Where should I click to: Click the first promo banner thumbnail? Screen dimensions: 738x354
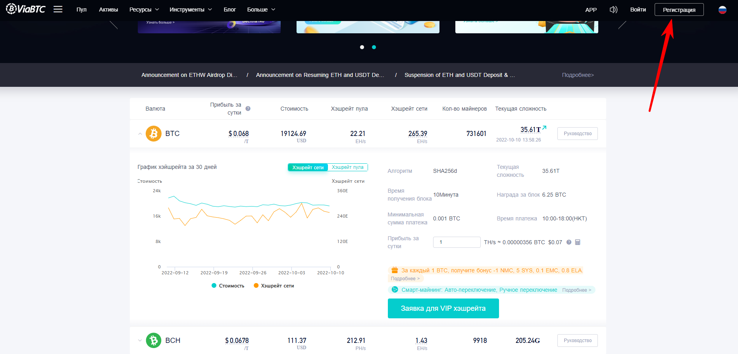(209, 27)
